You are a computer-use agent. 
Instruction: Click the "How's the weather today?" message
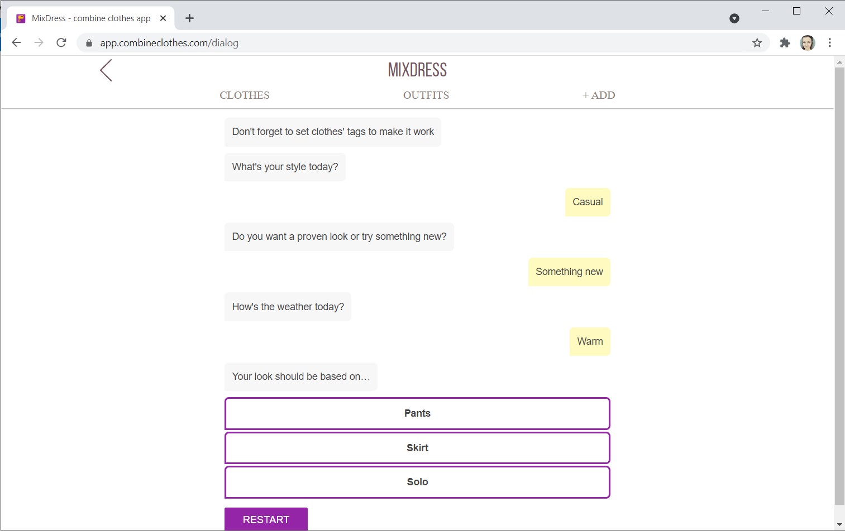coord(288,307)
